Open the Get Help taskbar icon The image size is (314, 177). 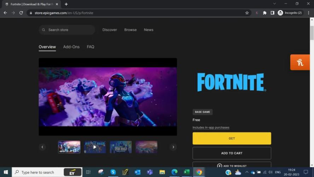(x=228, y=172)
